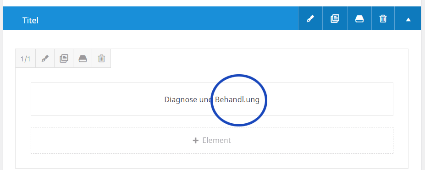Save the 1/1 column as a template
The height and width of the screenshot is (170, 425).
point(83,59)
